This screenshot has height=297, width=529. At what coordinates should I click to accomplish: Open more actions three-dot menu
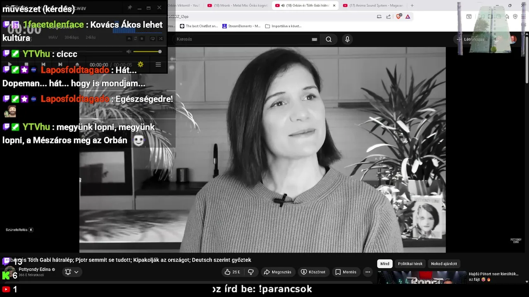click(368, 272)
